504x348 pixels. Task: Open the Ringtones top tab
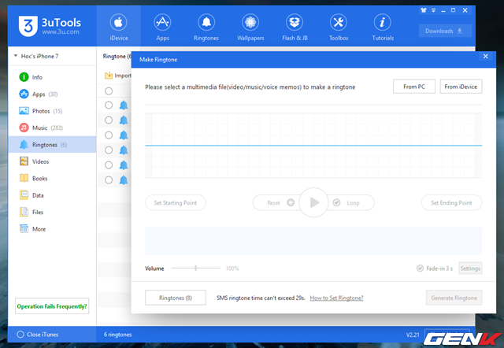(206, 27)
